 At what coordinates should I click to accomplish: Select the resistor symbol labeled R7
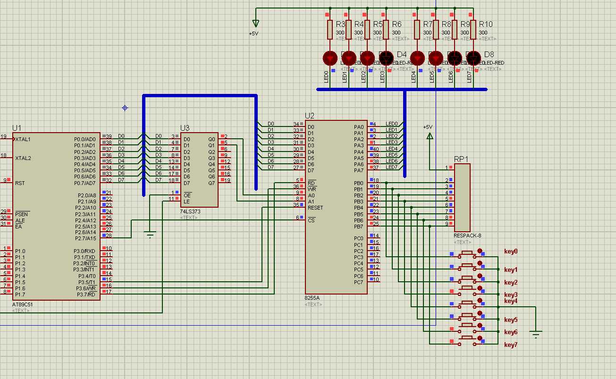click(417, 29)
